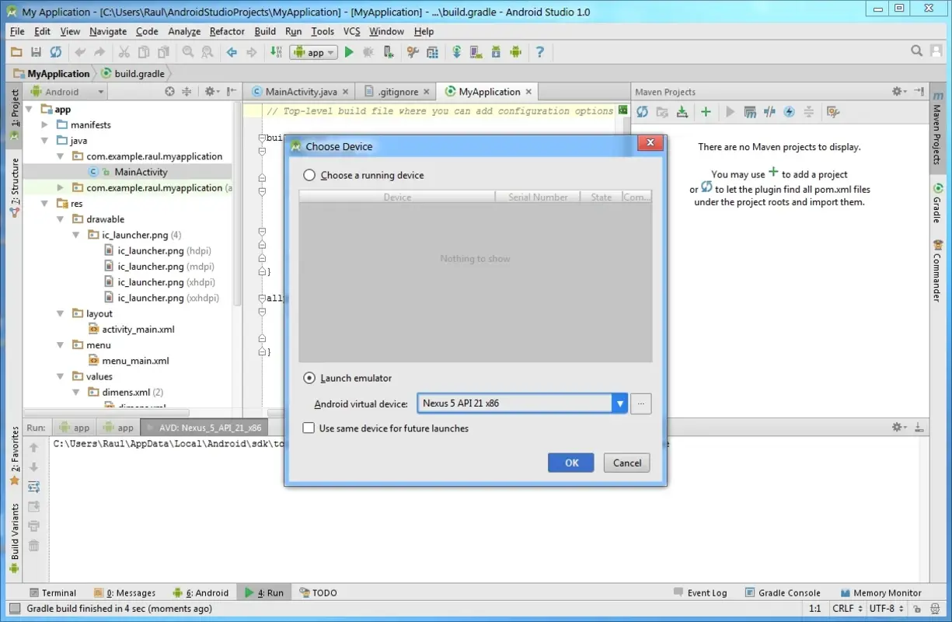Viewport: 952px width, 622px height.
Task: Switch to the MainActivity.java tab
Action: pos(299,91)
